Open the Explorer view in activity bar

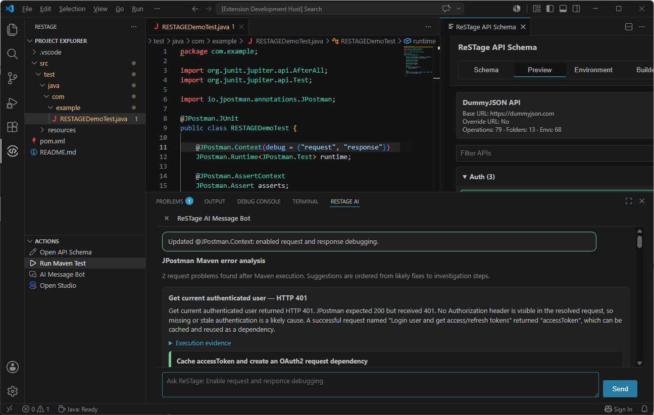(12, 30)
